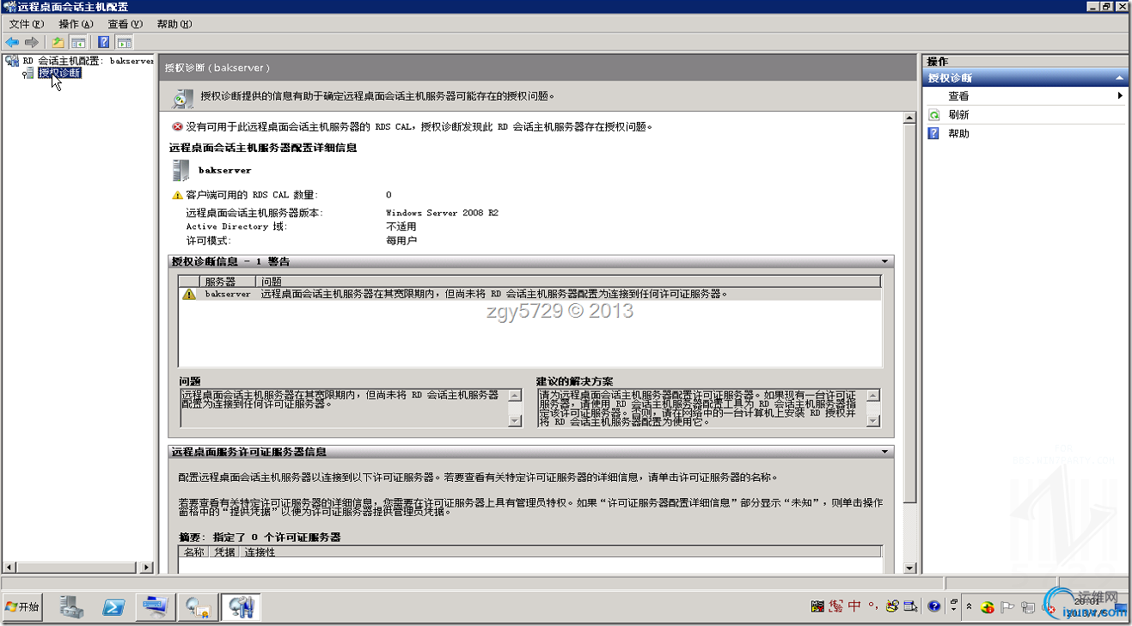Click the 凭据 column header
The image size is (1132, 626).
tap(224, 552)
